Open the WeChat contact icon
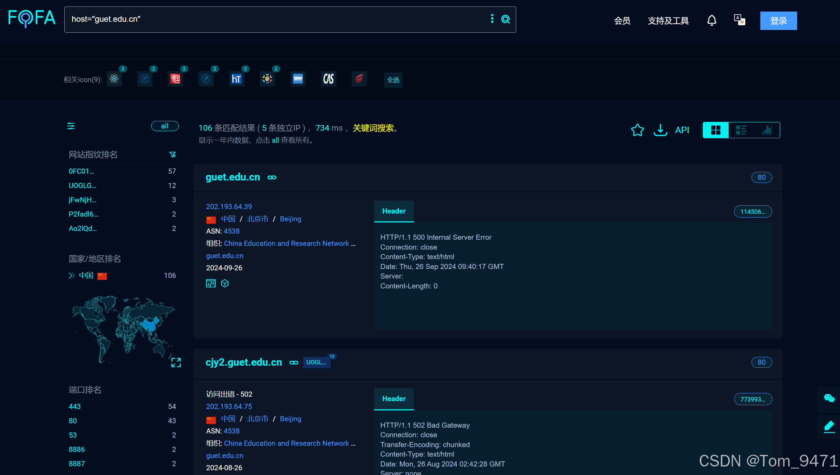The width and height of the screenshot is (840, 475). (x=829, y=398)
